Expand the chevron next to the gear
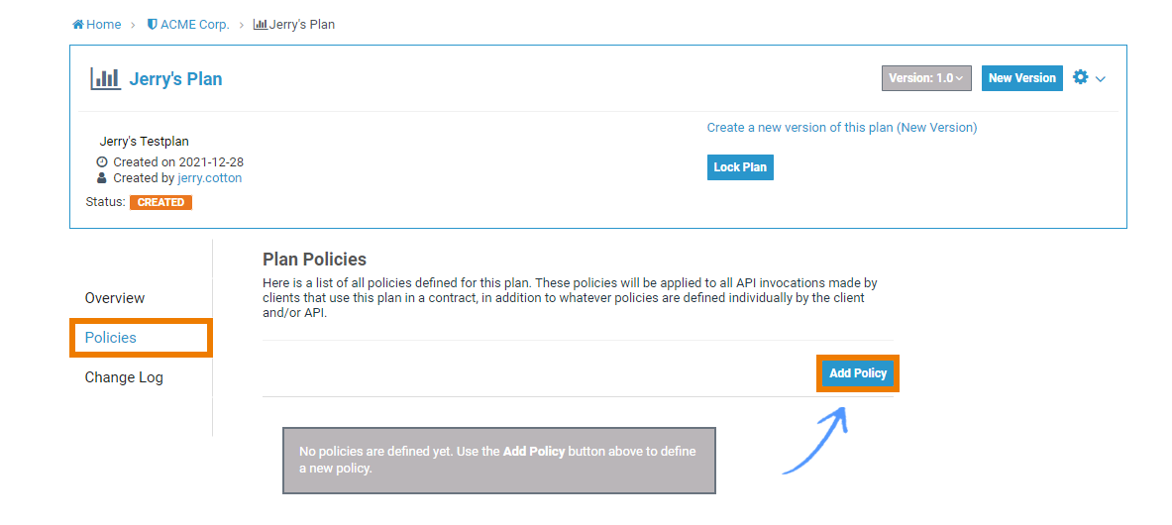Image resolution: width=1172 pixels, height=525 pixels. pyautogui.click(x=1101, y=79)
